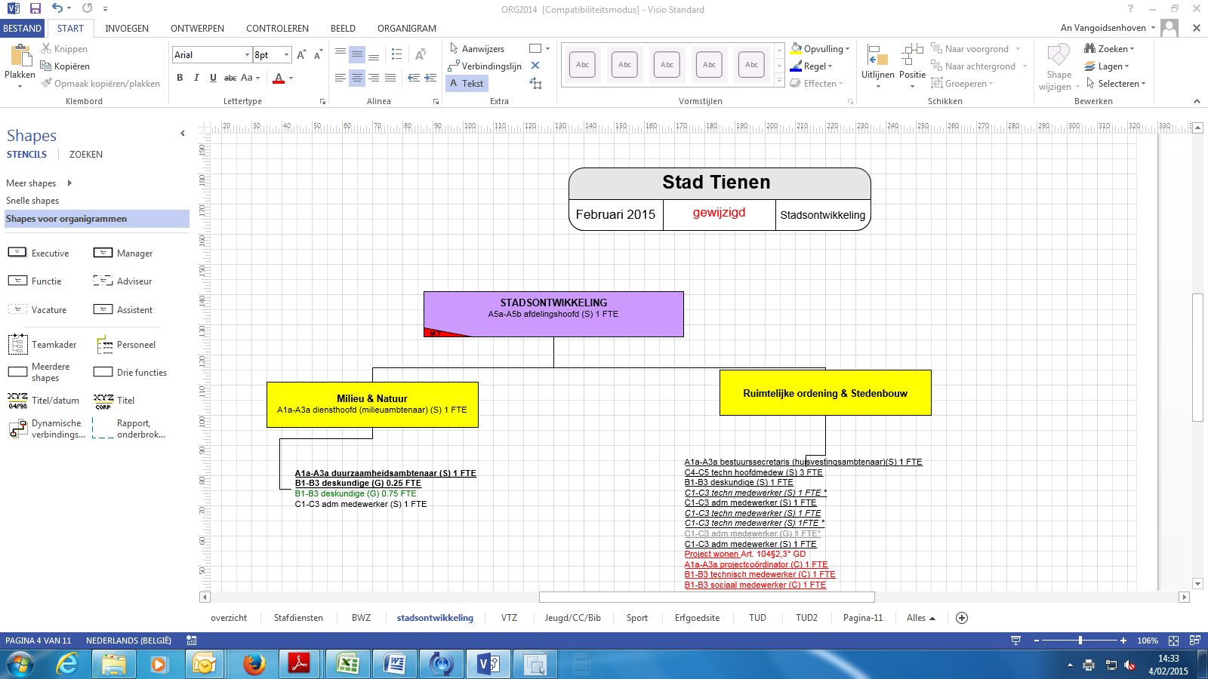Open the font color dropdown arrow

click(x=291, y=78)
